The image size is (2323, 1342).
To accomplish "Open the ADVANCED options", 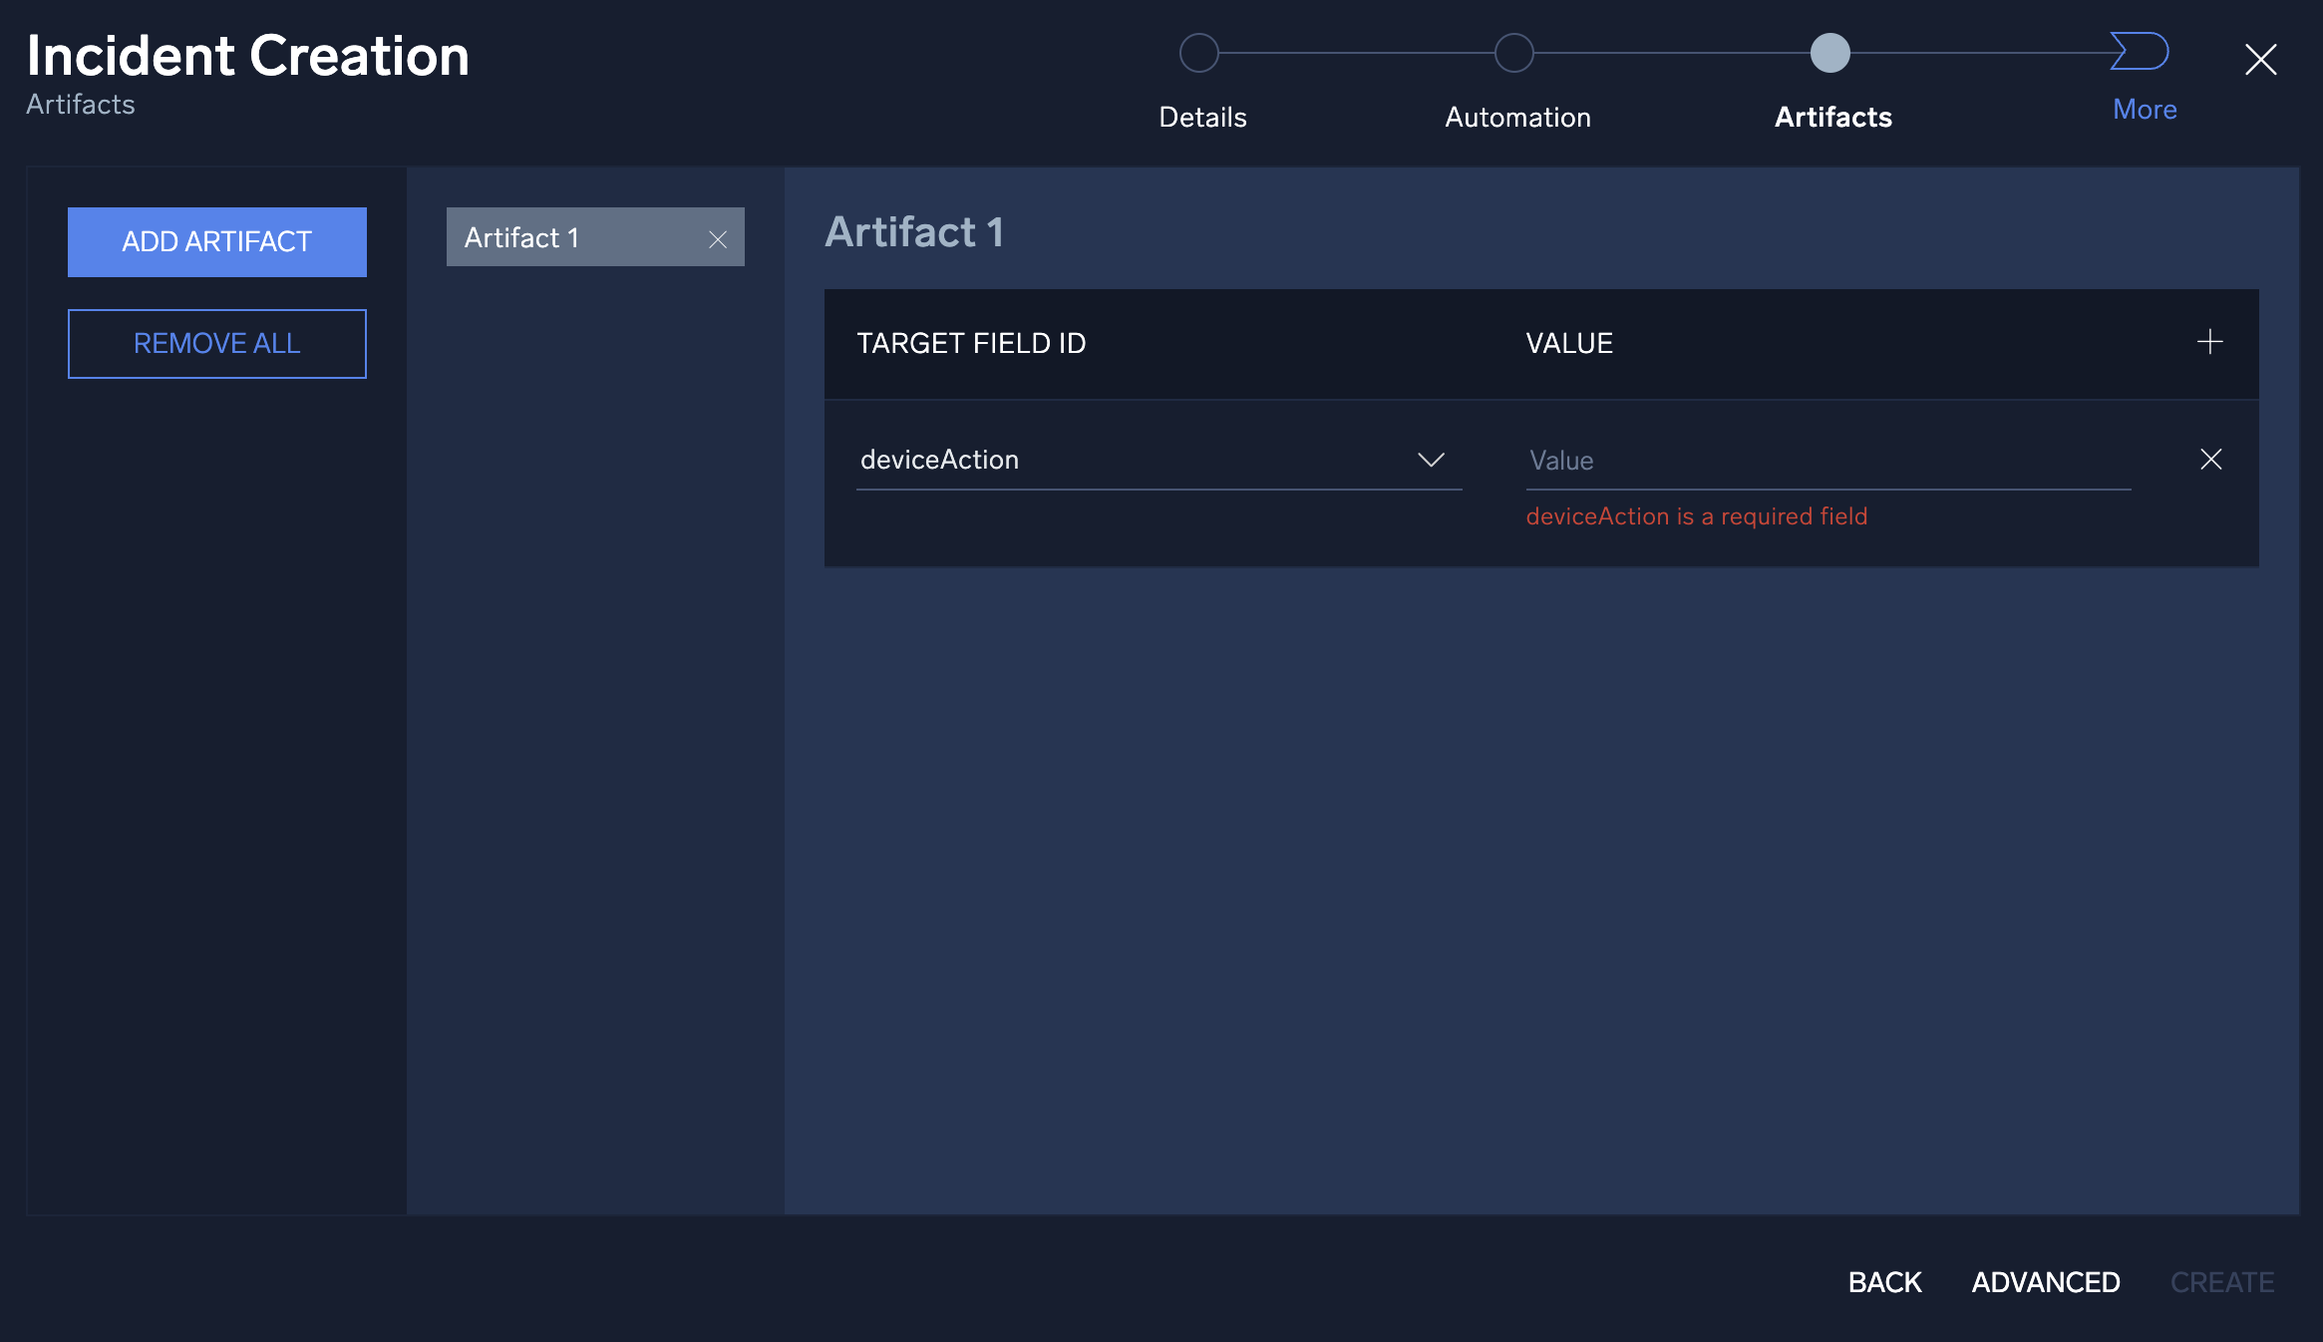I will pos(2045,1282).
